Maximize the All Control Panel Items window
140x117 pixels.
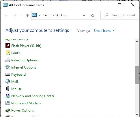[x=120, y=5]
